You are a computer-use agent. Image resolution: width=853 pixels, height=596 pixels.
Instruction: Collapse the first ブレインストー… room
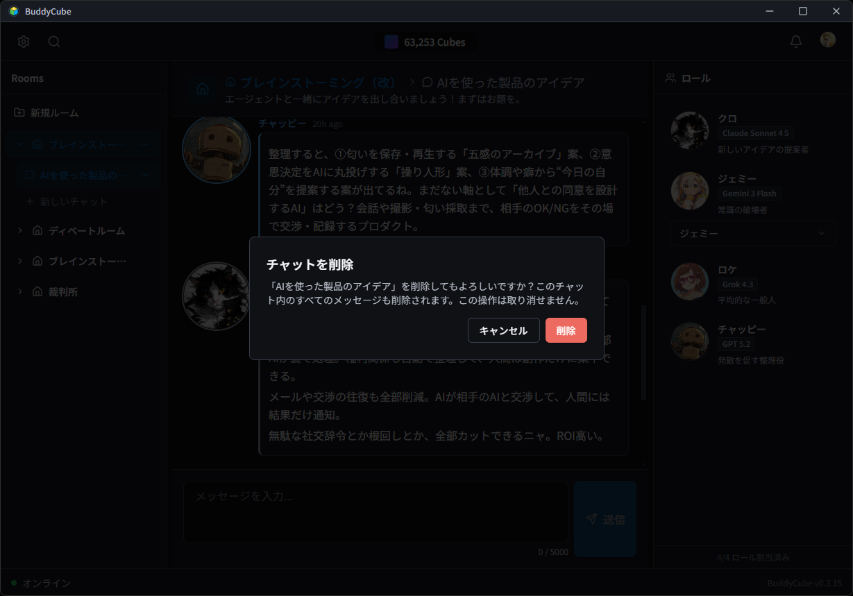[19, 144]
